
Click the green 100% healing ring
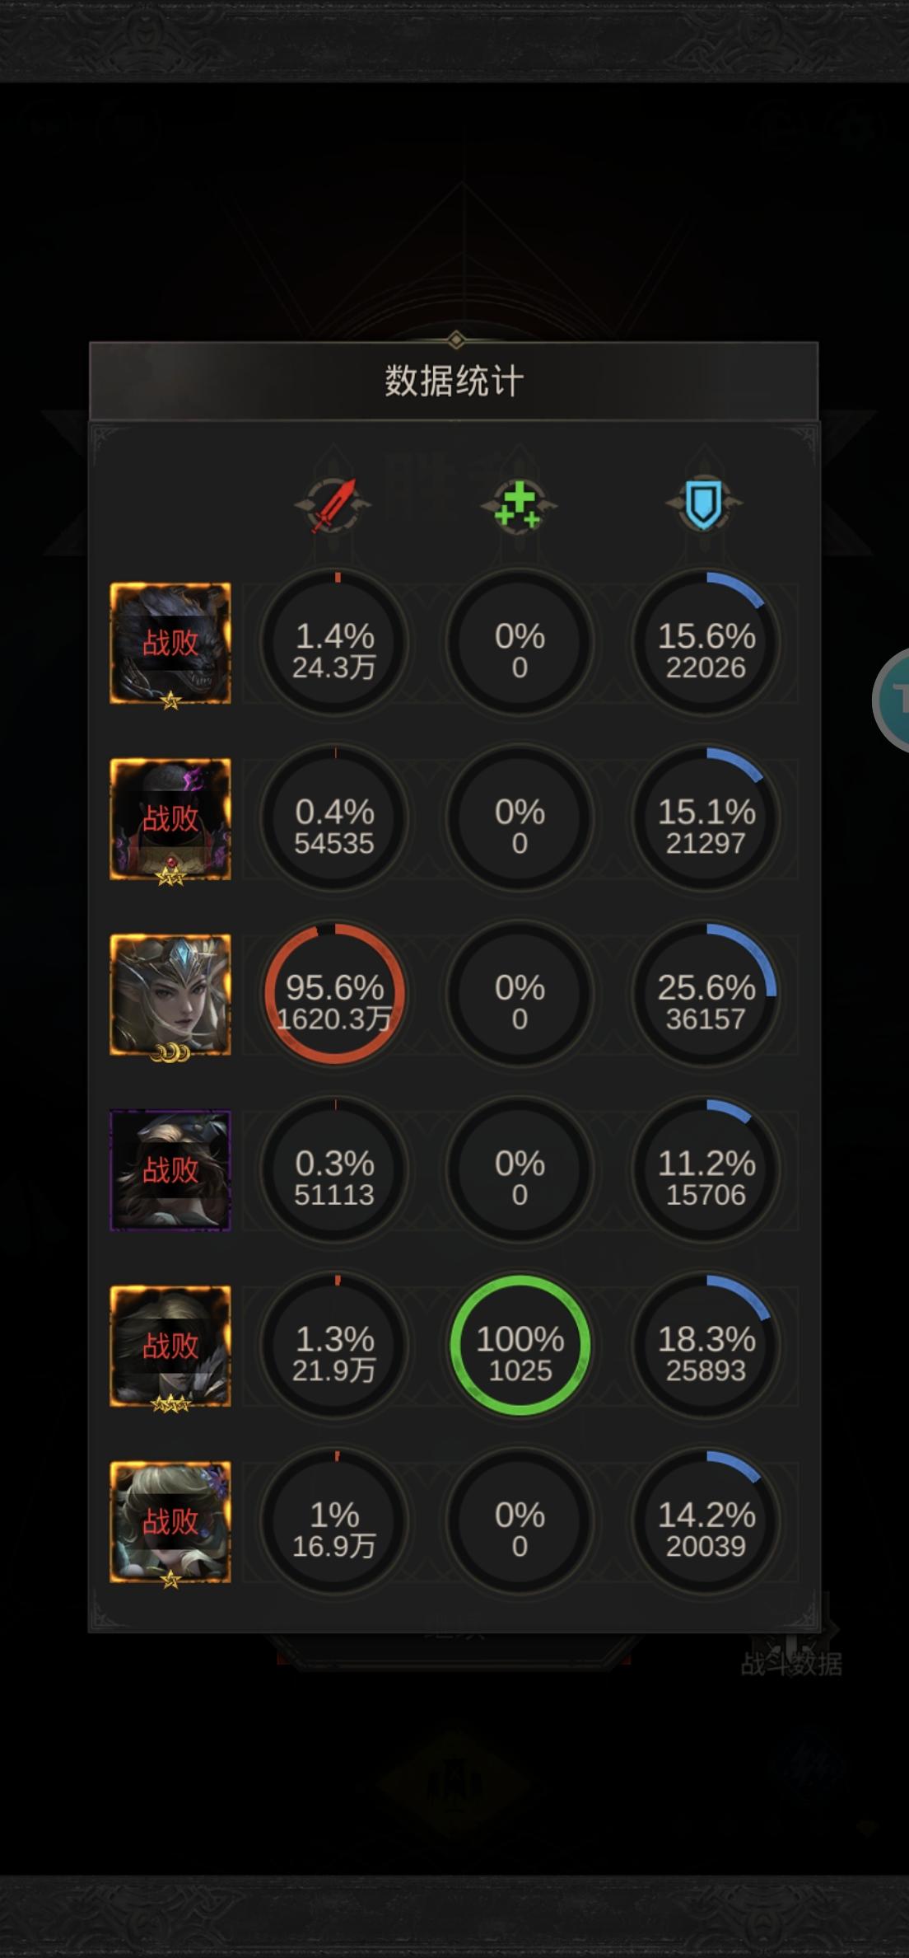[520, 1346]
